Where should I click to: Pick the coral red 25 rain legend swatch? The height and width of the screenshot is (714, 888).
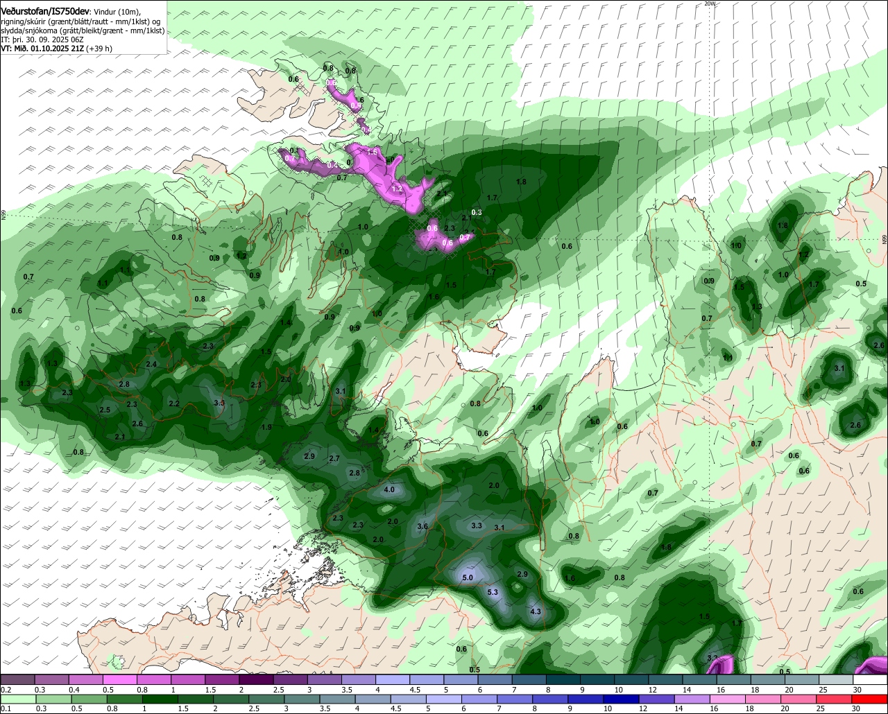click(x=835, y=699)
